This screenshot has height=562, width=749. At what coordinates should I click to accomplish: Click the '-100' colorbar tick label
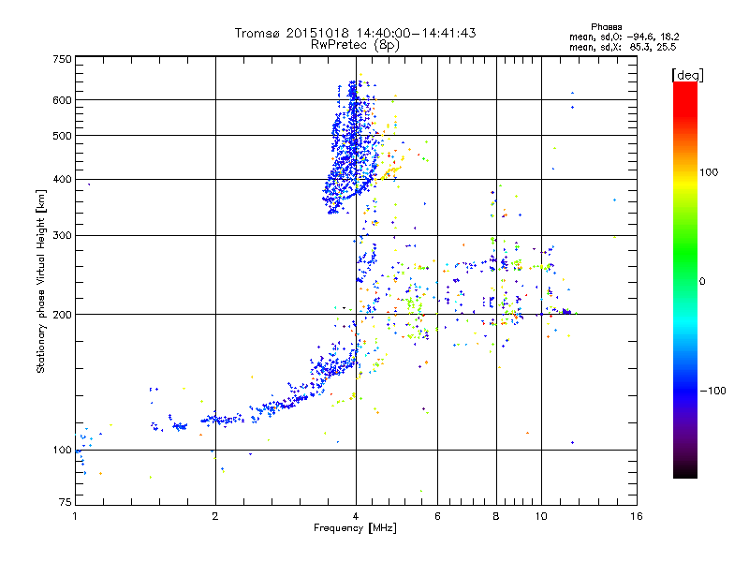(x=712, y=391)
